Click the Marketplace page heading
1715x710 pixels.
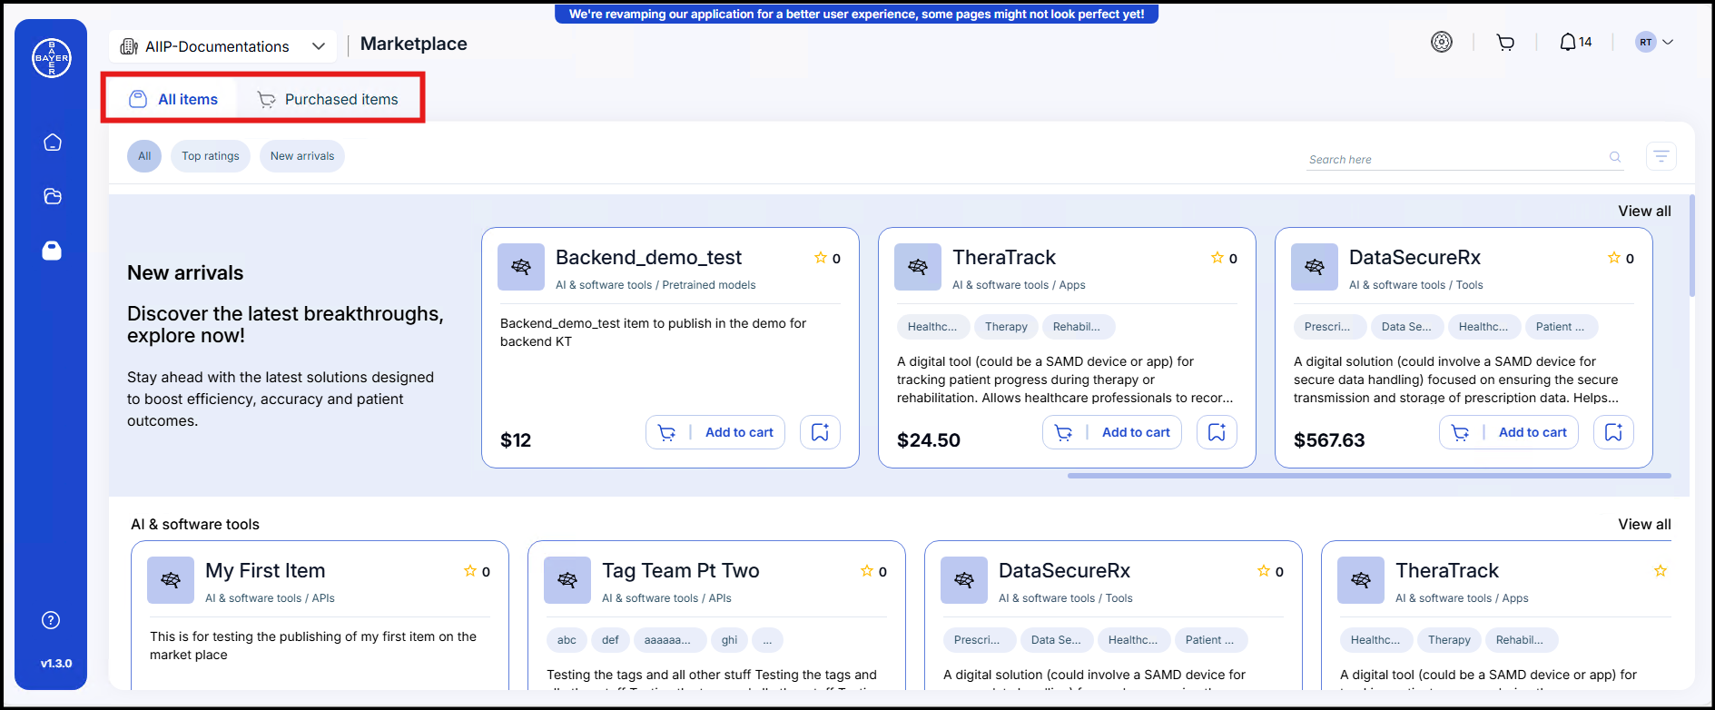(x=414, y=44)
